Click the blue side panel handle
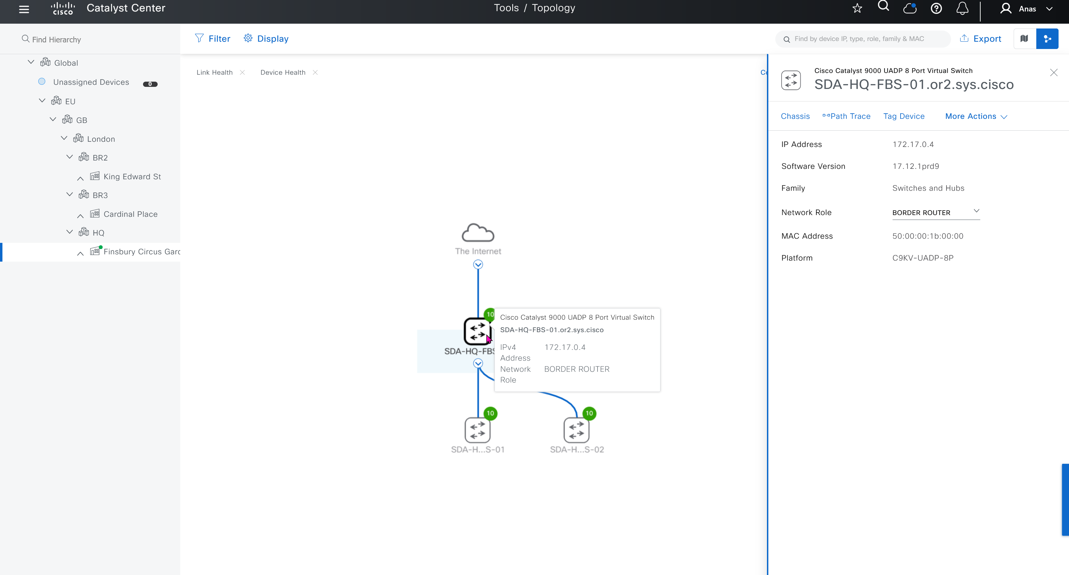This screenshot has width=1069, height=575. click(1065, 500)
